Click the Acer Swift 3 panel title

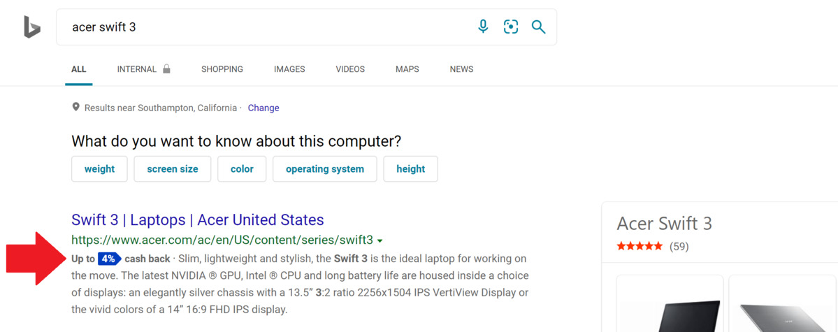pos(664,223)
